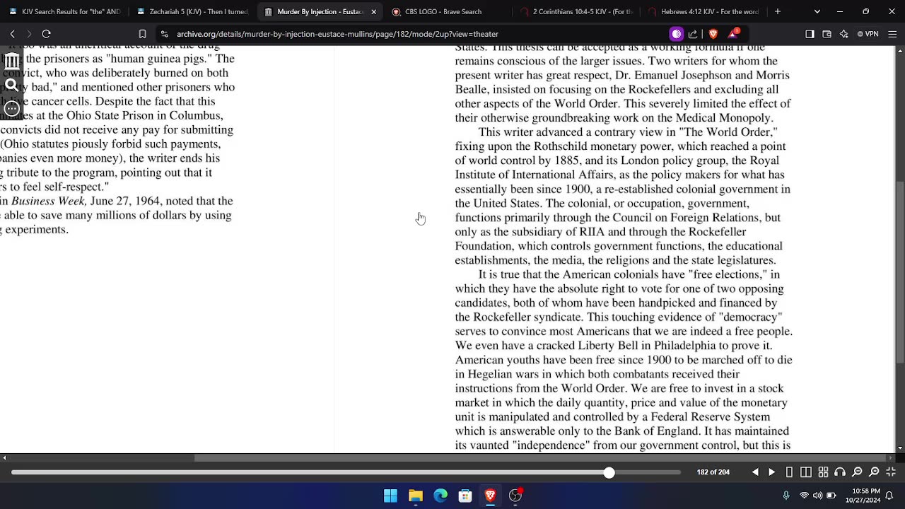Switch to two-page view

[x=807, y=472]
